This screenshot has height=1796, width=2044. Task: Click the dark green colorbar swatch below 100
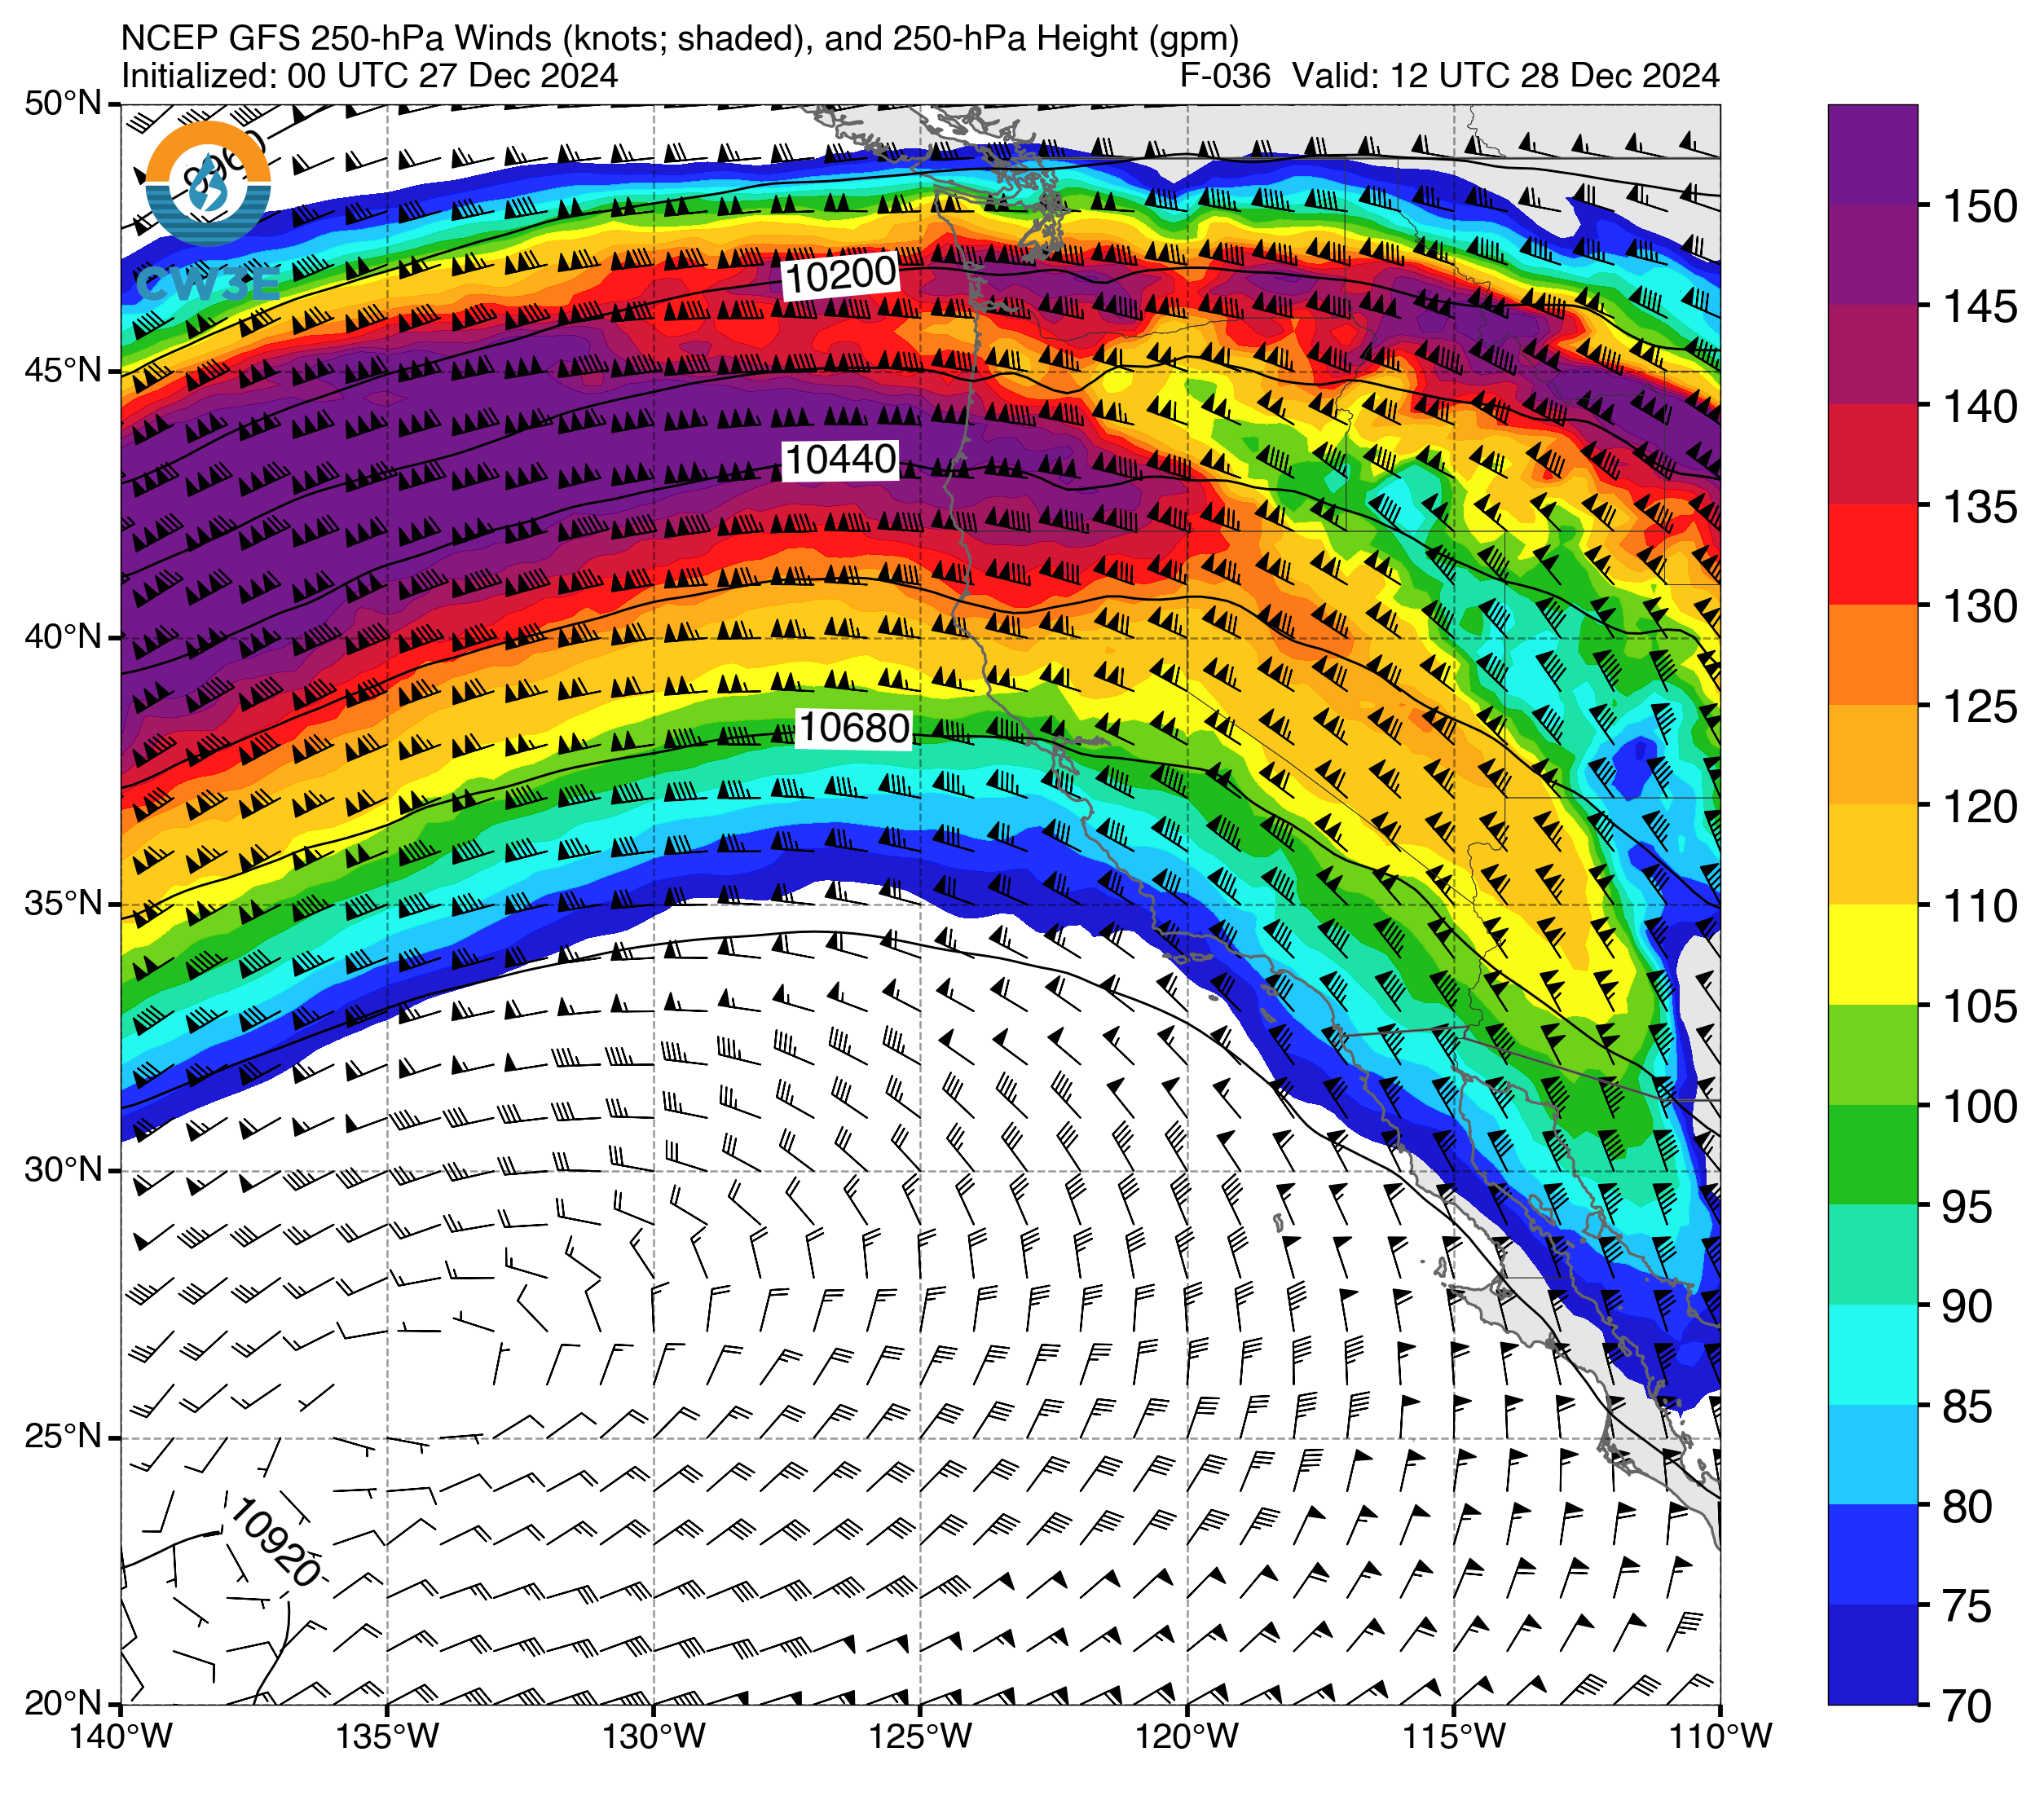[1872, 1155]
